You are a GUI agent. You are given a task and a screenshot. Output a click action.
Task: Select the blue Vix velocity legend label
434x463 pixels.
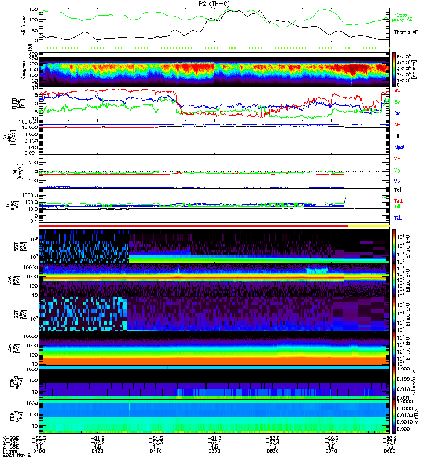397,181
